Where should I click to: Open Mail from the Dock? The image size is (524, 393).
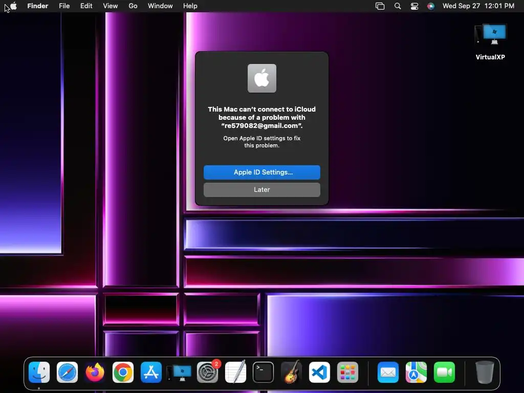point(388,373)
